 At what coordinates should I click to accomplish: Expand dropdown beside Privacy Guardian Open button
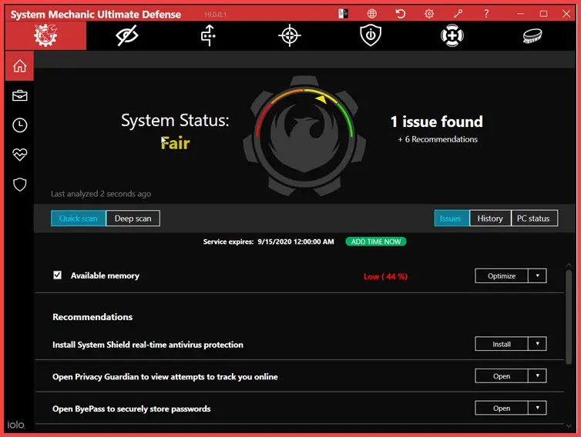click(x=537, y=375)
